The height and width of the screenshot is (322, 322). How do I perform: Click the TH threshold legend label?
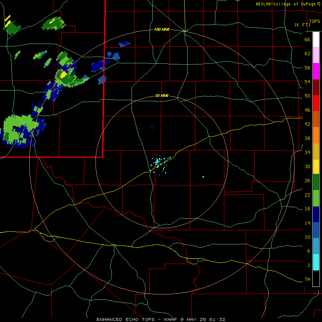(x=307, y=279)
